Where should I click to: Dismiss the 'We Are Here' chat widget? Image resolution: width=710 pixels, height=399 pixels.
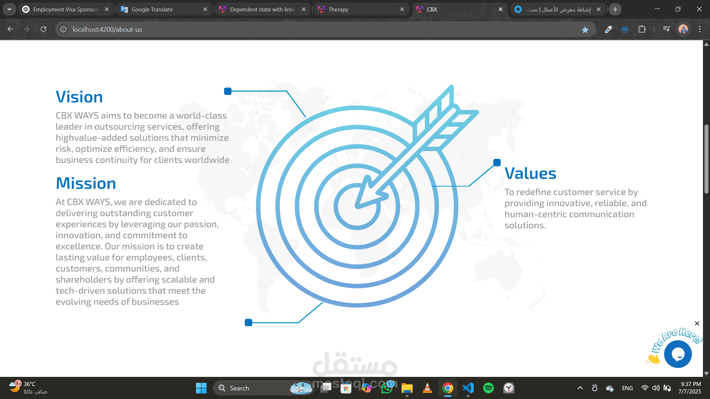(697, 324)
